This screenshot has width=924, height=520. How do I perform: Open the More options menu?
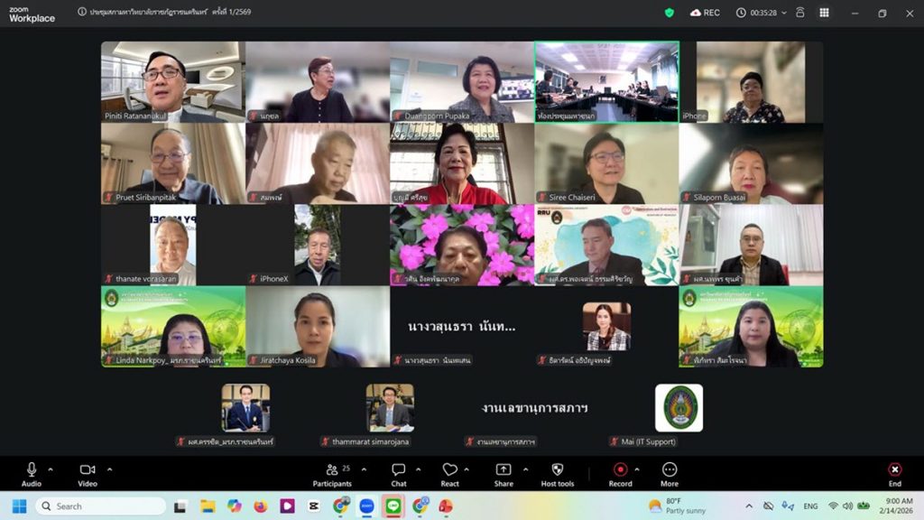pyautogui.click(x=670, y=472)
